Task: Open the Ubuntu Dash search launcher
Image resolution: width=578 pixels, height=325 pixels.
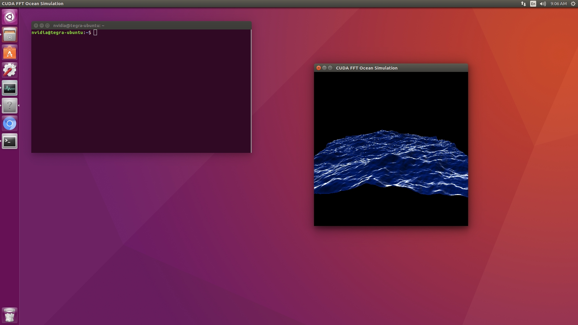Action: [10, 17]
